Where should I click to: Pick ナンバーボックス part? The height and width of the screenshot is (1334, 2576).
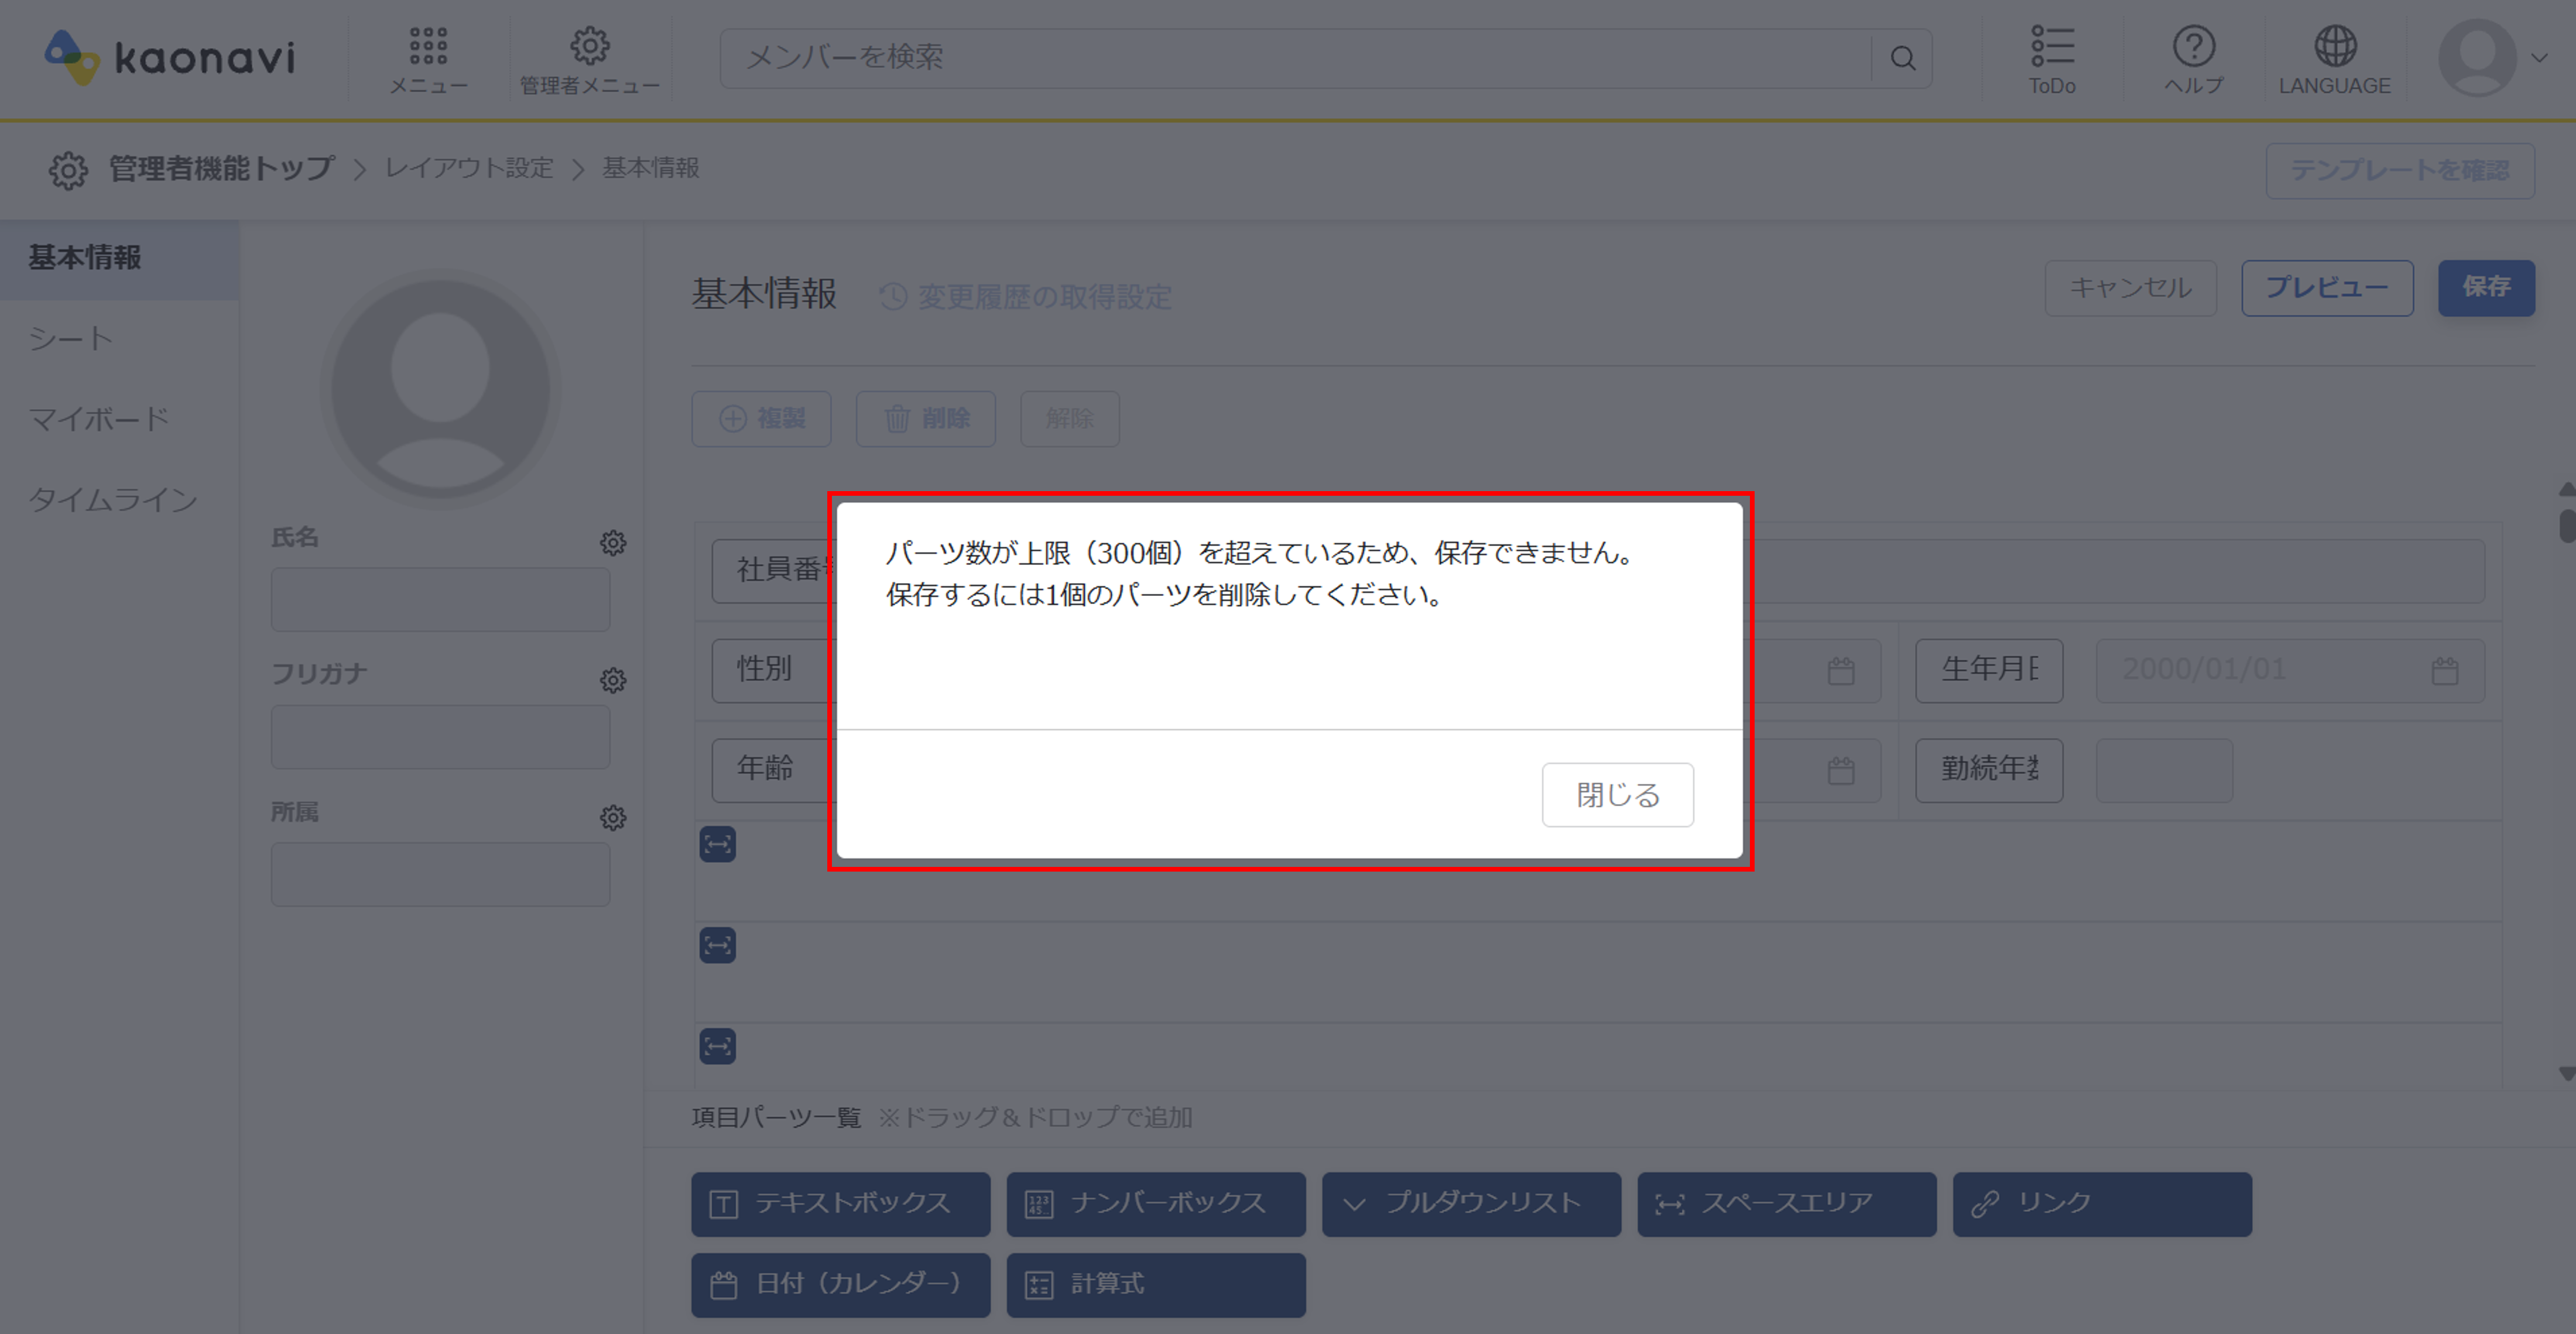click(x=1156, y=1204)
